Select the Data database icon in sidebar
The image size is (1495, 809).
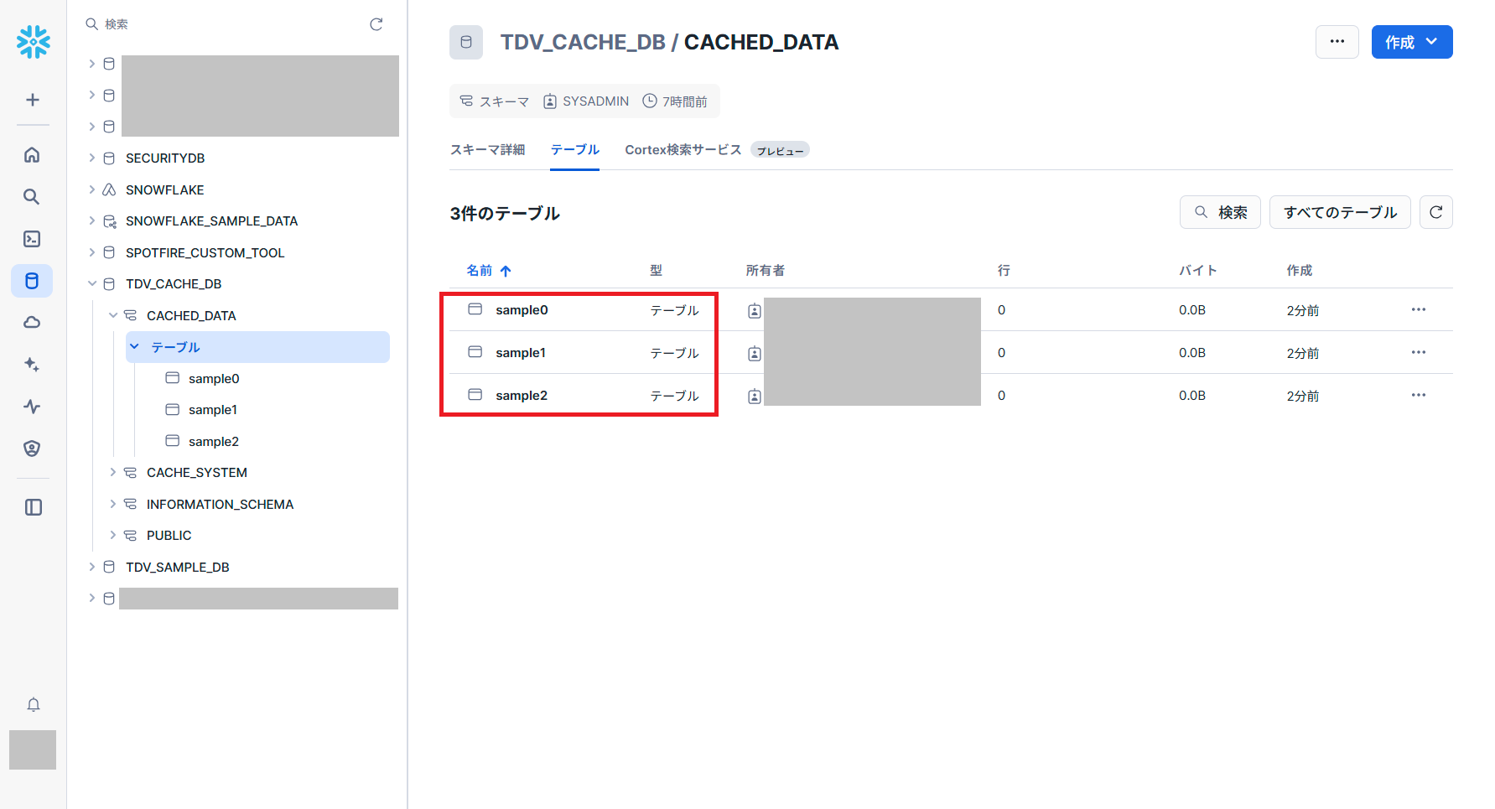32,281
